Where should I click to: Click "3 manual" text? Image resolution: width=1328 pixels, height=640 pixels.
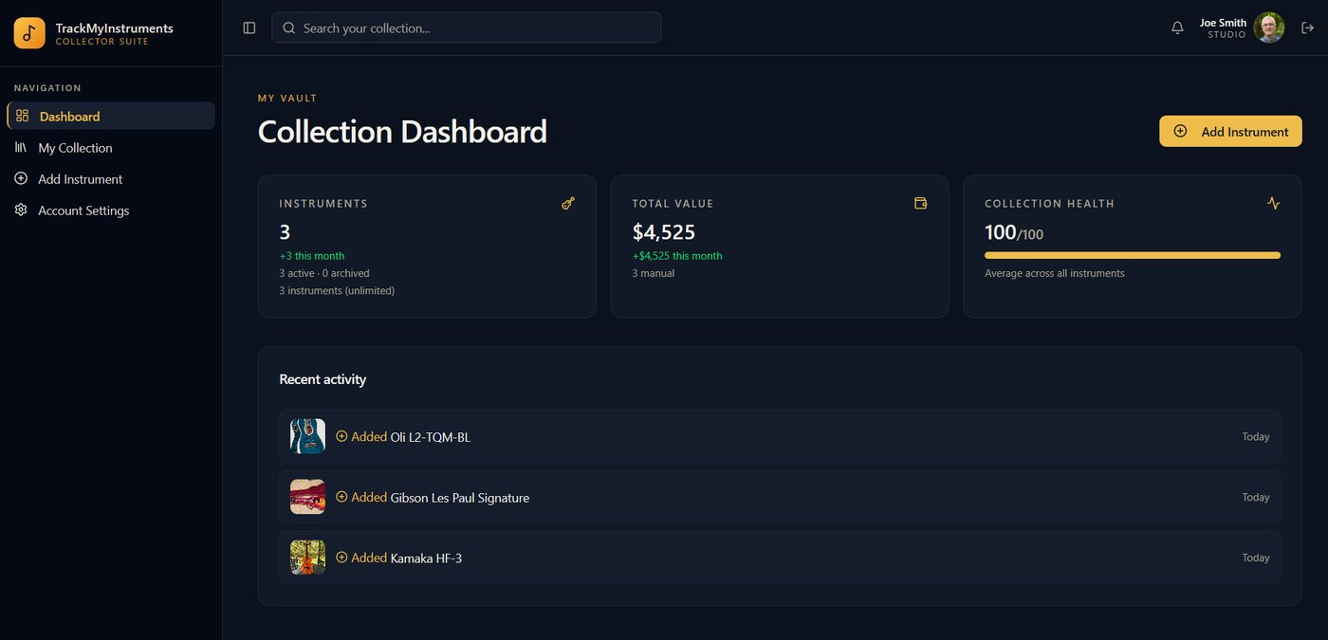(x=654, y=273)
